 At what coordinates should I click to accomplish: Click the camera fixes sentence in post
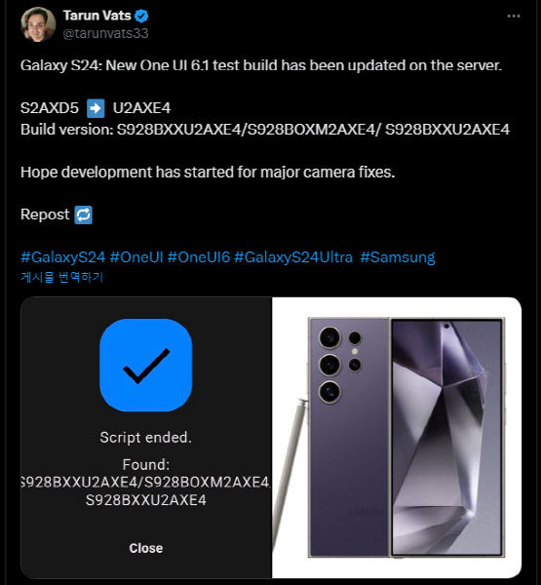tap(208, 173)
